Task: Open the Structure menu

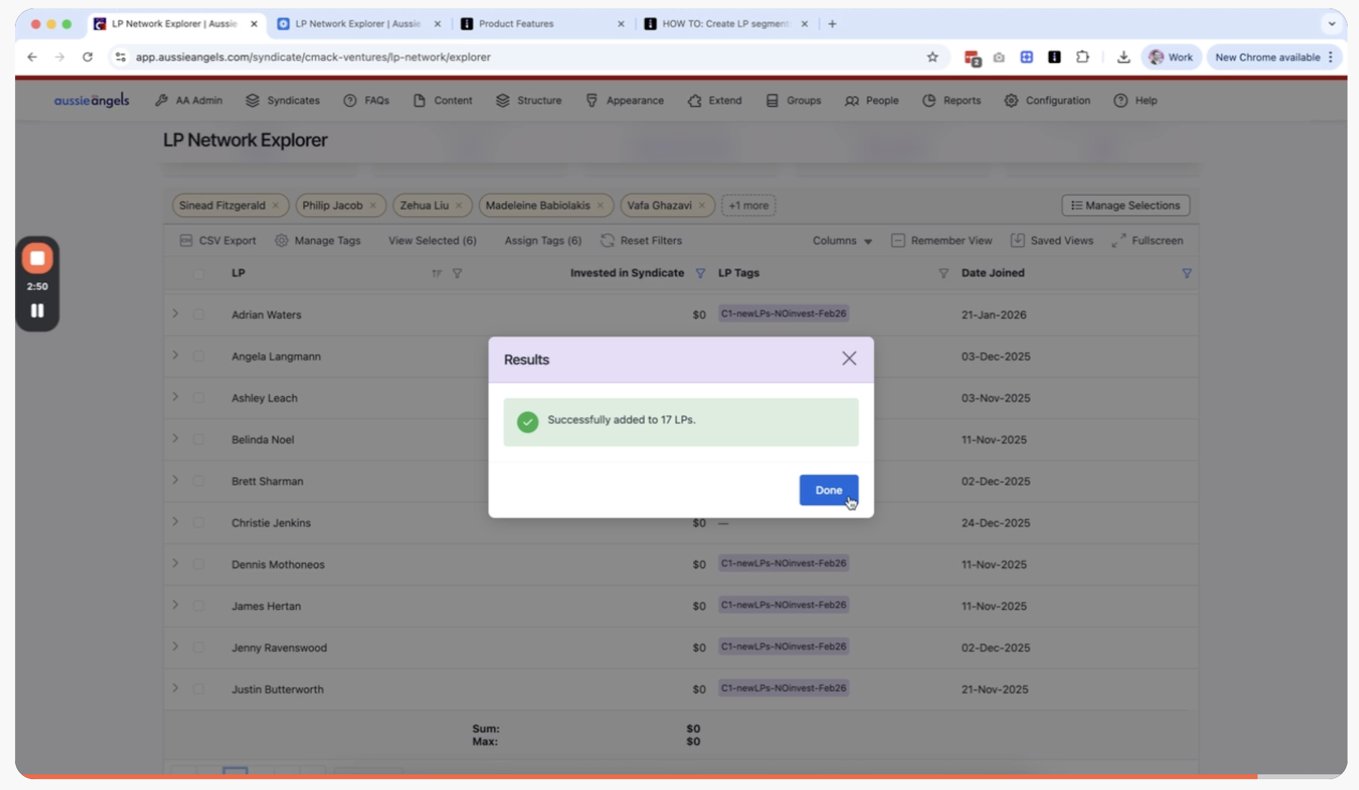Action: (x=529, y=100)
